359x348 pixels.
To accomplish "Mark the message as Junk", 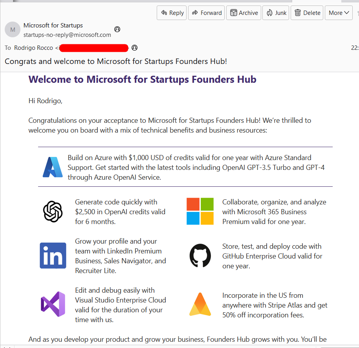I will [276, 13].
